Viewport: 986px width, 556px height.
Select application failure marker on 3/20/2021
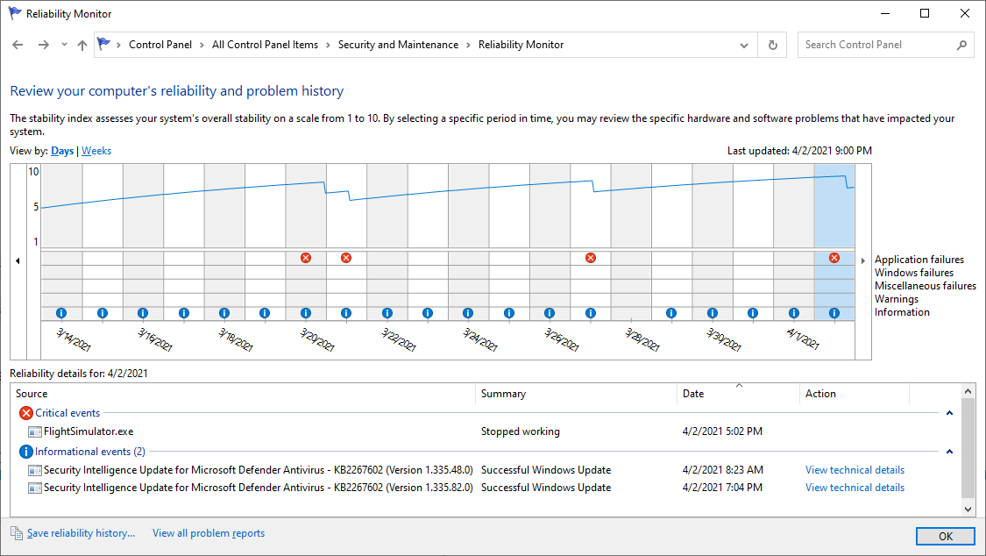pyautogui.click(x=306, y=258)
